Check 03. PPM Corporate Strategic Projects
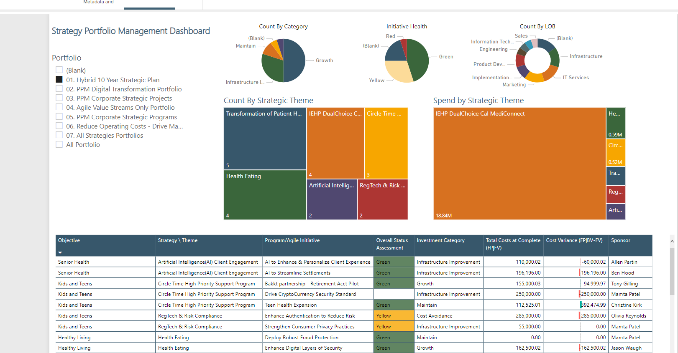678x353 pixels. coord(59,98)
